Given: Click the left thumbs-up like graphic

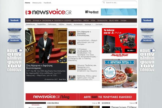Looking at the screenshot, I should 20,50.
